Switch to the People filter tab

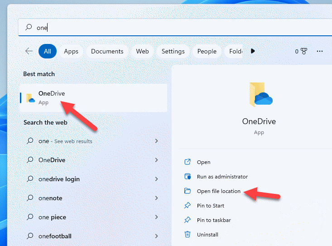[207, 51]
